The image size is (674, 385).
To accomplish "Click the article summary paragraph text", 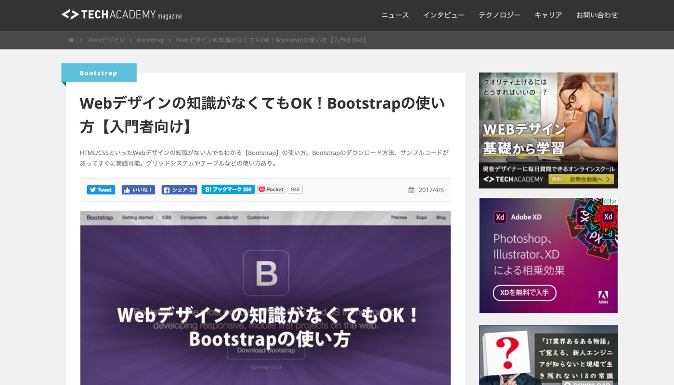I will (264, 158).
